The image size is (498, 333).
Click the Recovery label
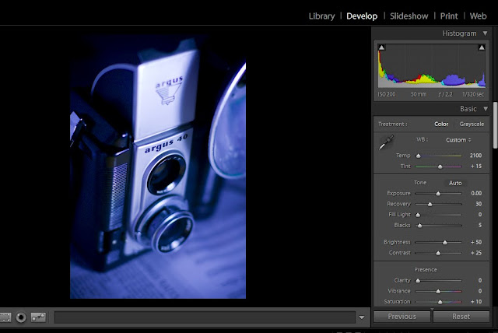398,204
